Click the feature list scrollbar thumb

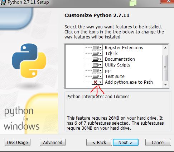tap(165, 68)
